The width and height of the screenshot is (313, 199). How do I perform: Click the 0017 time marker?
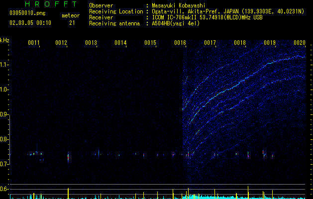pyautogui.click(x=210, y=43)
